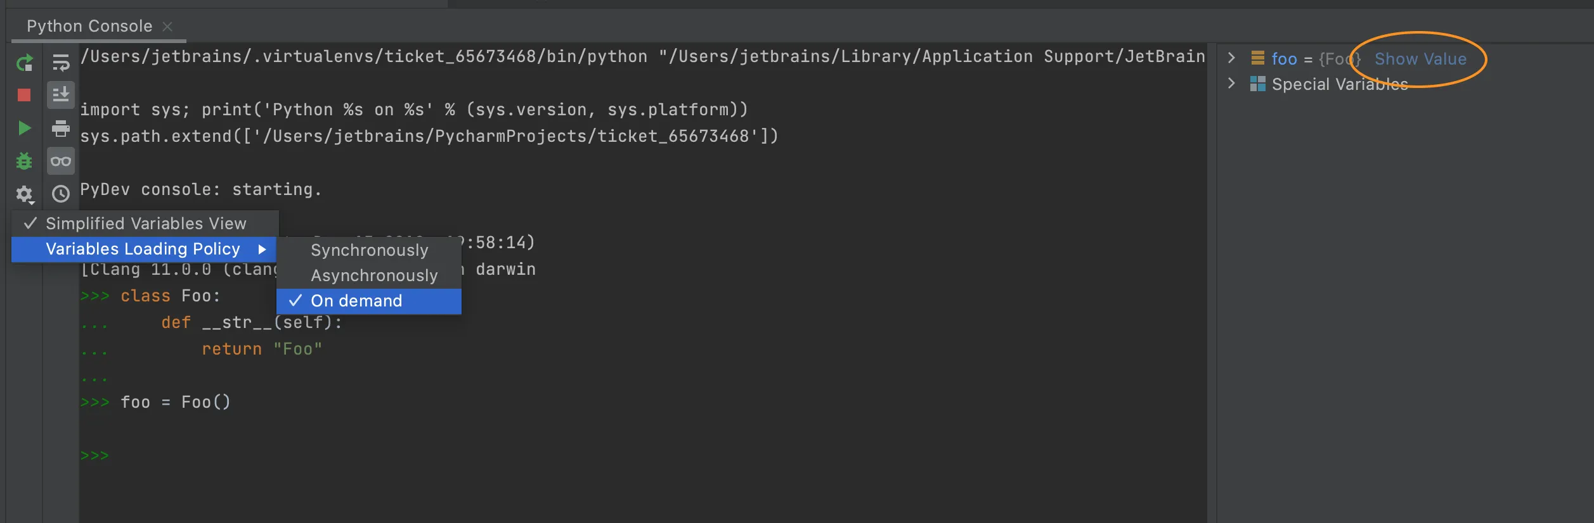Click the green Execute current statement icon
Image resolution: width=1594 pixels, height=523 pixels.
coord(24,129)
